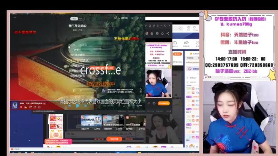The width and height of the screenshot is (278, 156).
Task: Open the third recommended stream thumbnail
Action: [136, 121]
